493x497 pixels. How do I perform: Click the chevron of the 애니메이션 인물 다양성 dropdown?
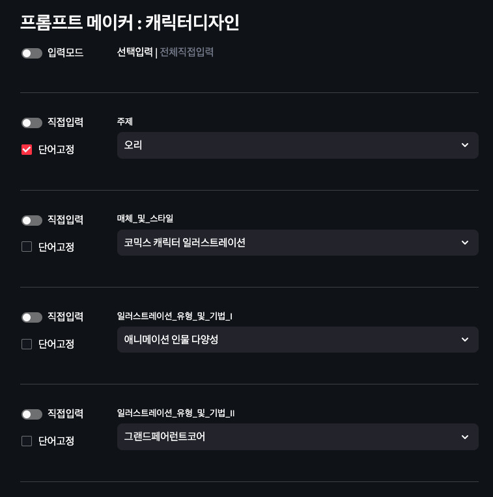(x=465, y=340)
